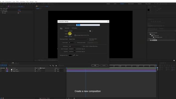Screen dimensions: 176x99
Task: Open the Parent dropdown for Shape Layer 1
Action: pyautogui.click(x=60, y=71)
